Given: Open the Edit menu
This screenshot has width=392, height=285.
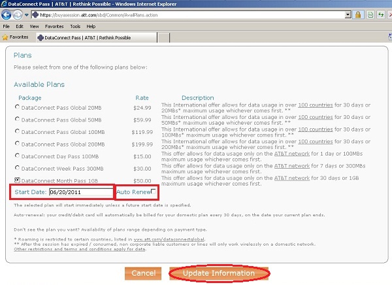Looking at the screenshot, I should (20, 26).
